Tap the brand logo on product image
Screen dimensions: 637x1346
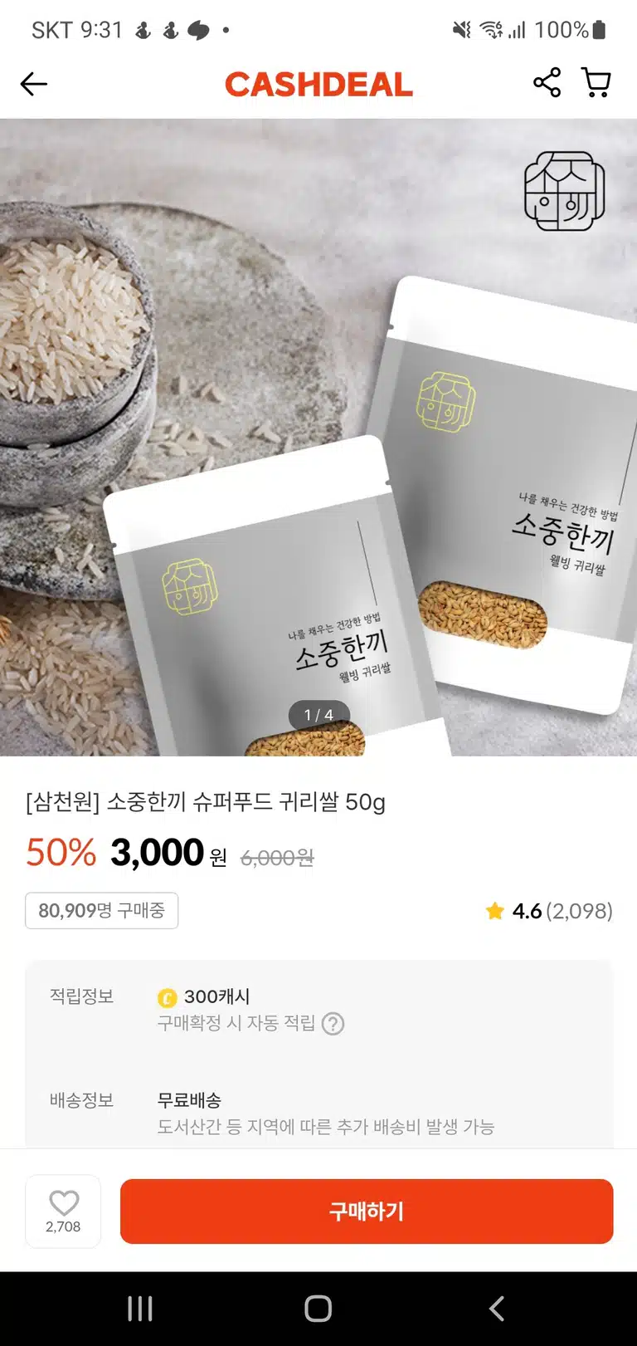565,191
